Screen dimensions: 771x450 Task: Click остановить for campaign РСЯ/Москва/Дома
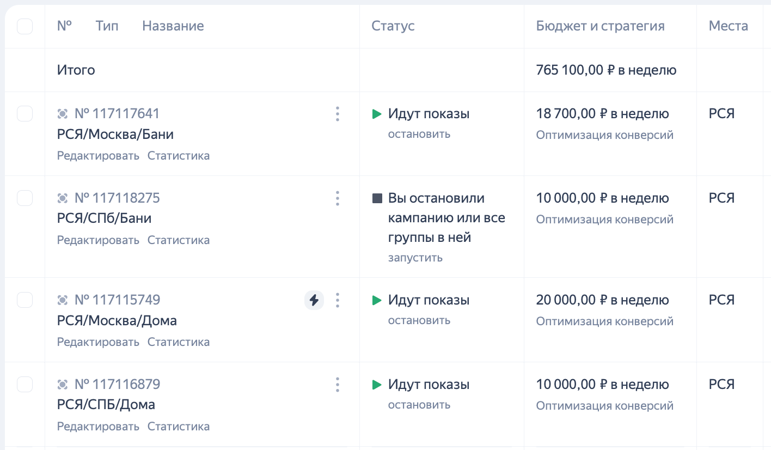(419, 320)
